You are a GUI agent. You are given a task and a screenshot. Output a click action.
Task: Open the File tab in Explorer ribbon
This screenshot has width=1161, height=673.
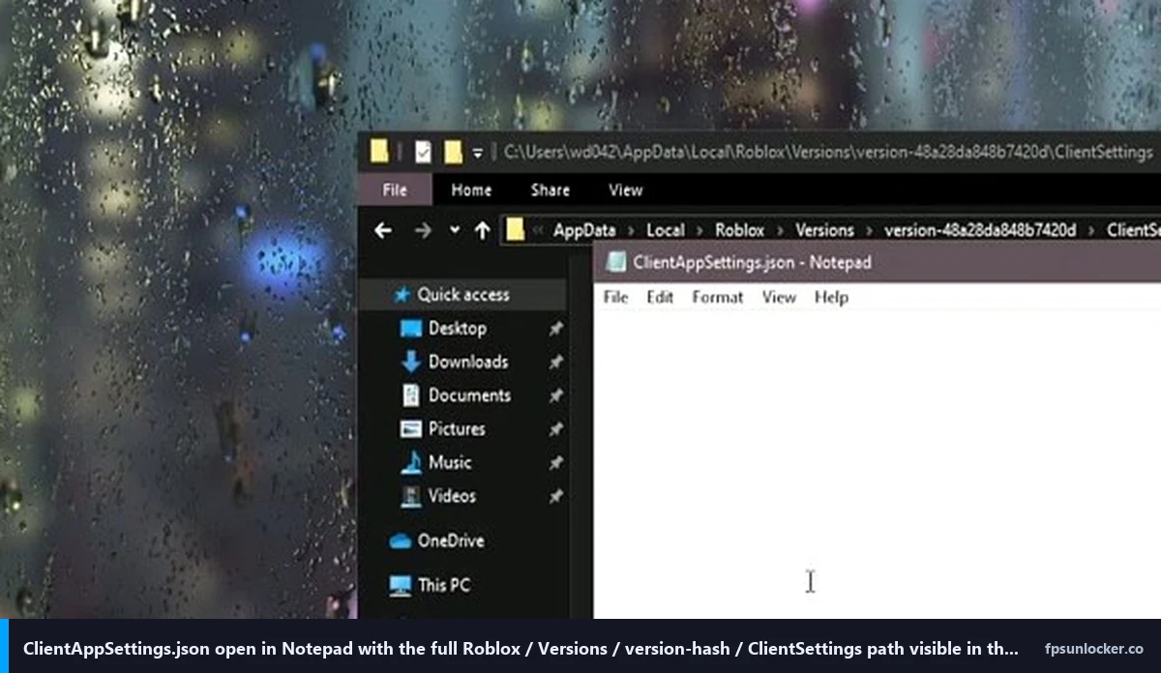395,190
